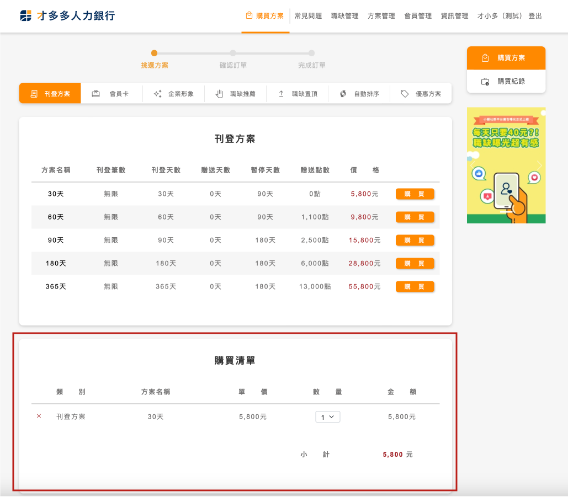Remove 30天 item with red X
568x497 pixels.
(x=39, y=416)
